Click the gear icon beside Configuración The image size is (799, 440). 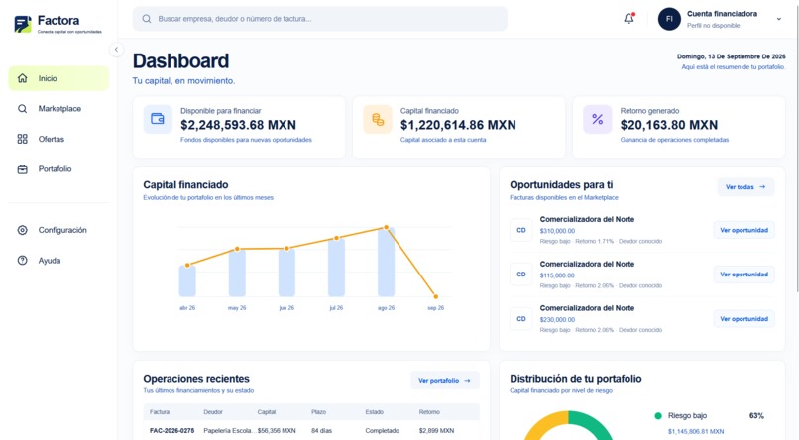tap(23, 230)
